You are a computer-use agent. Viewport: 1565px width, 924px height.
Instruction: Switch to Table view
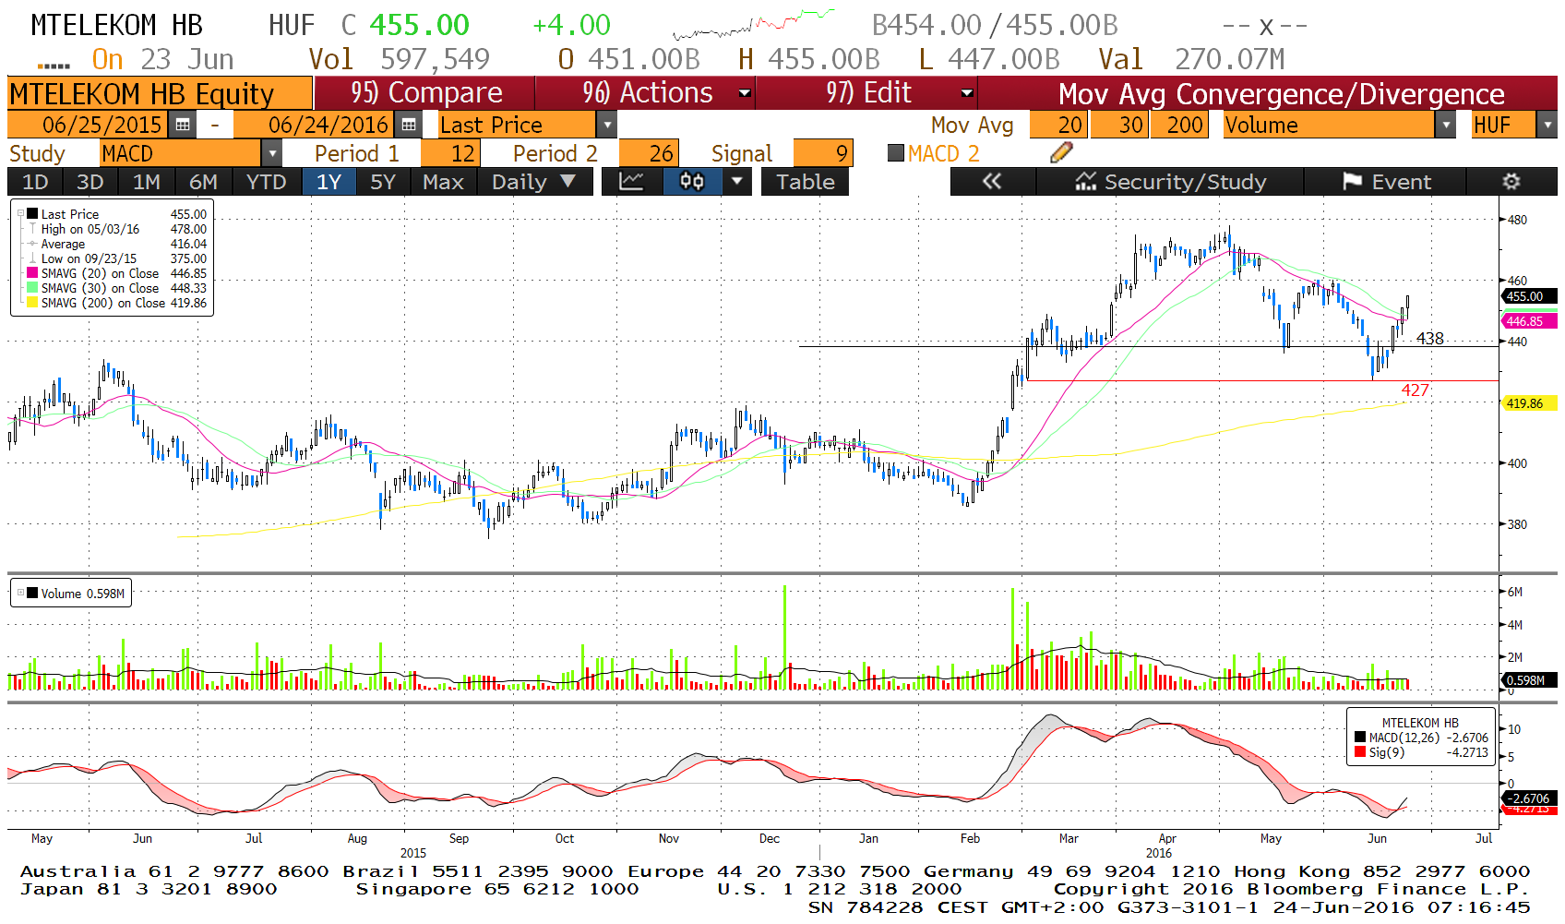click(805, 182)
